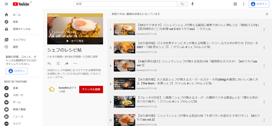Open the hamburger guide menu
This screenshot has height=126, width=272.
pos(6,4)
